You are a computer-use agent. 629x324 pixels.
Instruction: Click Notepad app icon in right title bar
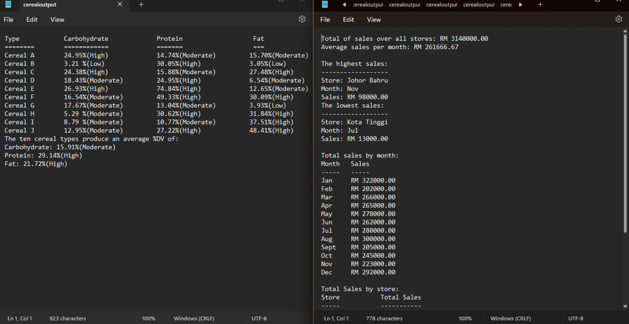tap(325, 4)
